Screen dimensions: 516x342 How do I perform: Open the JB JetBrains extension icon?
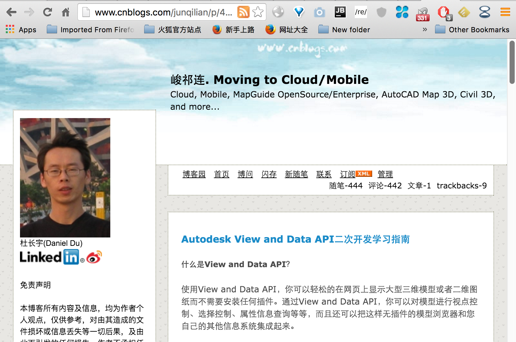click(x=340, y=12)
